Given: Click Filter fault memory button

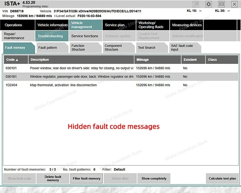Looking at the screenshot, I should coord(86,179).
